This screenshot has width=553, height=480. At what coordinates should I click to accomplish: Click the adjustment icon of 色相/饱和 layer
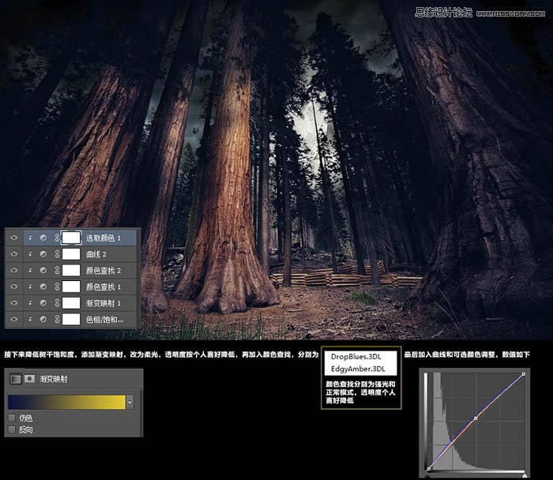[x=43, y=319]
